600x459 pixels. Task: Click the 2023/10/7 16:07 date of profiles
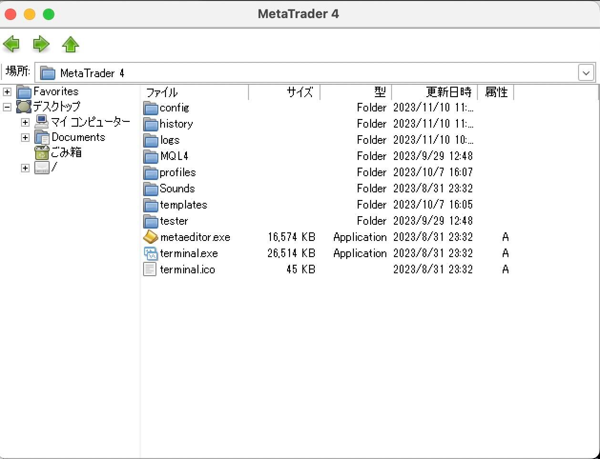433,172
